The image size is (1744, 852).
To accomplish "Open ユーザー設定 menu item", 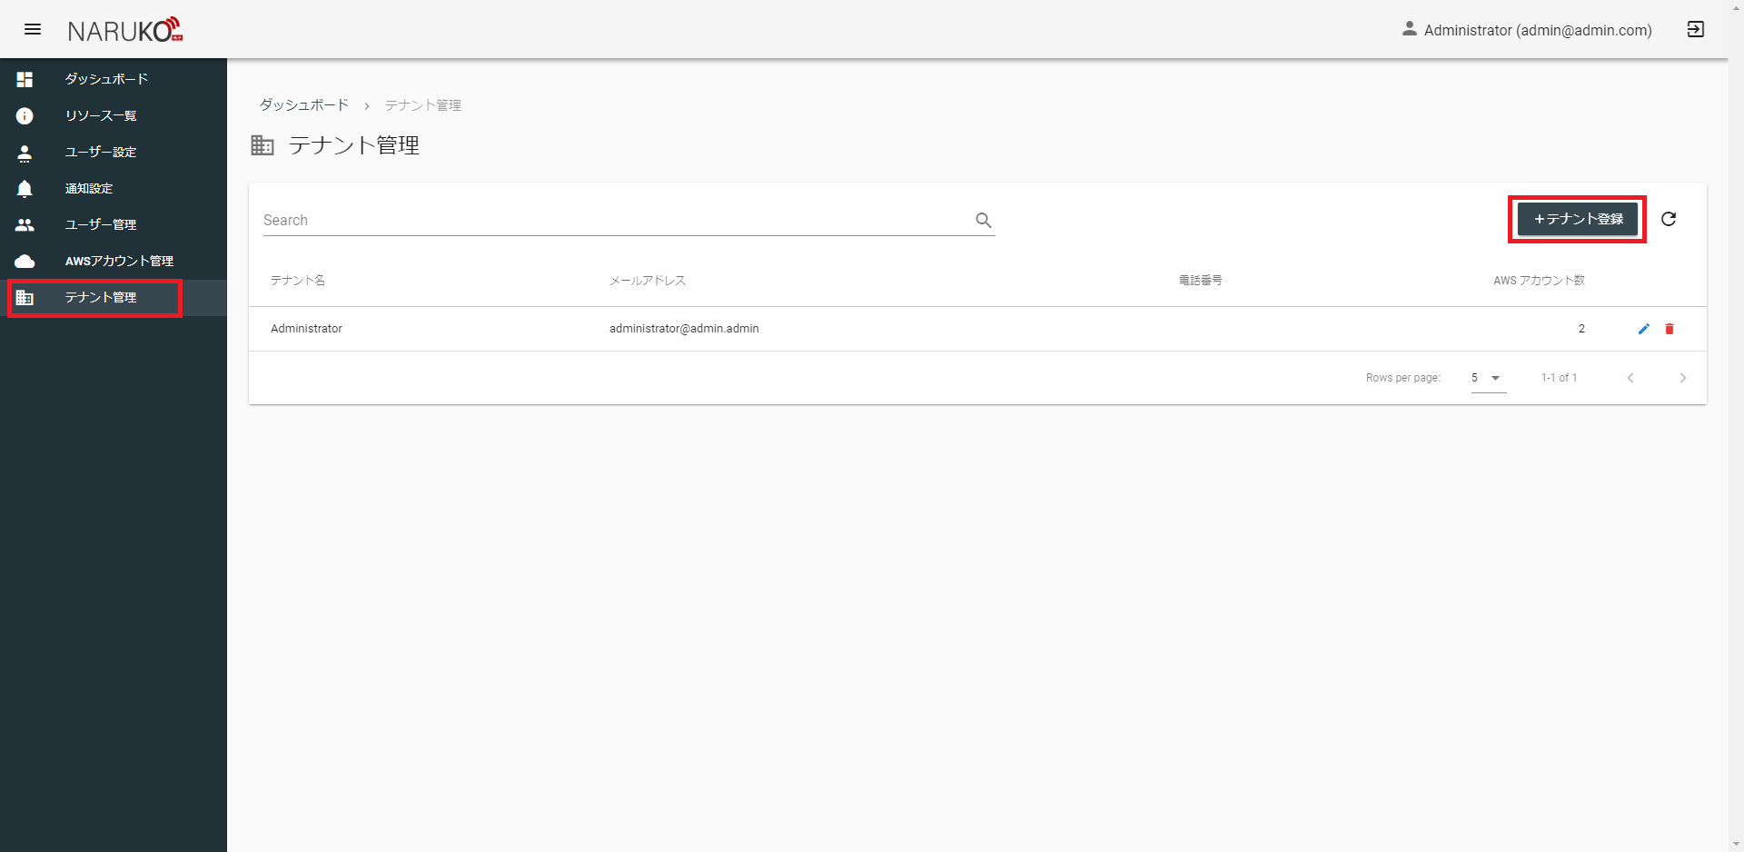I will [x=114, y=153].
